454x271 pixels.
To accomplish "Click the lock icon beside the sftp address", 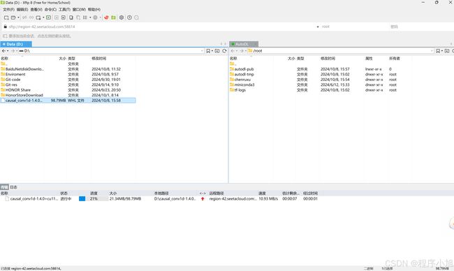I will point(5,27).
